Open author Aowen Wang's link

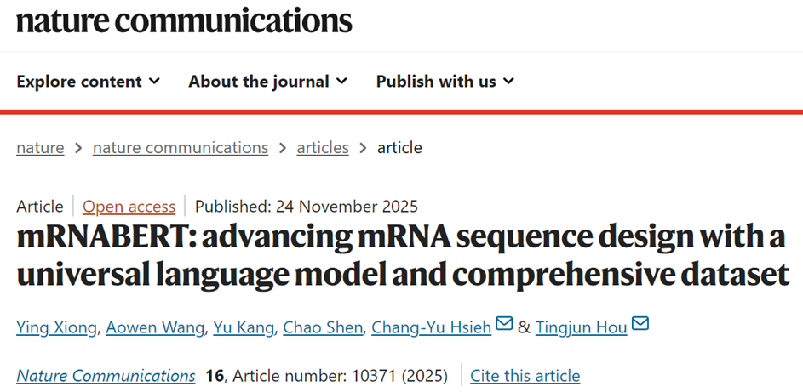153,327
